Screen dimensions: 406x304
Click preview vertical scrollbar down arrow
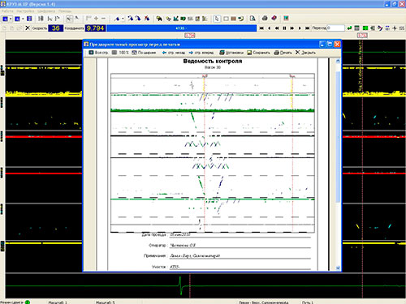click(x=338, y=268)
